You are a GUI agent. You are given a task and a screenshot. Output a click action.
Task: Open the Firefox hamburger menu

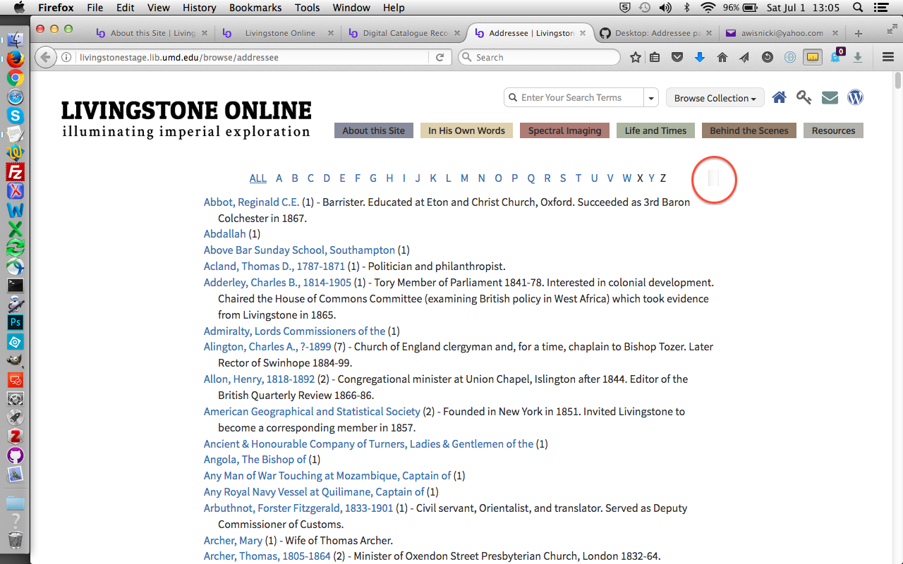pyautogui.click(x=888, y=57)
